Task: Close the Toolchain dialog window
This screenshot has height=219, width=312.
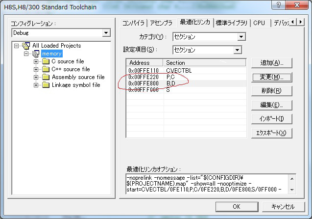Action: point(297,5)
